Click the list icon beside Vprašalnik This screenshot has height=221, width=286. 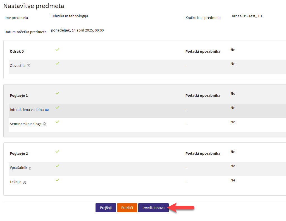tap(30, 168)
